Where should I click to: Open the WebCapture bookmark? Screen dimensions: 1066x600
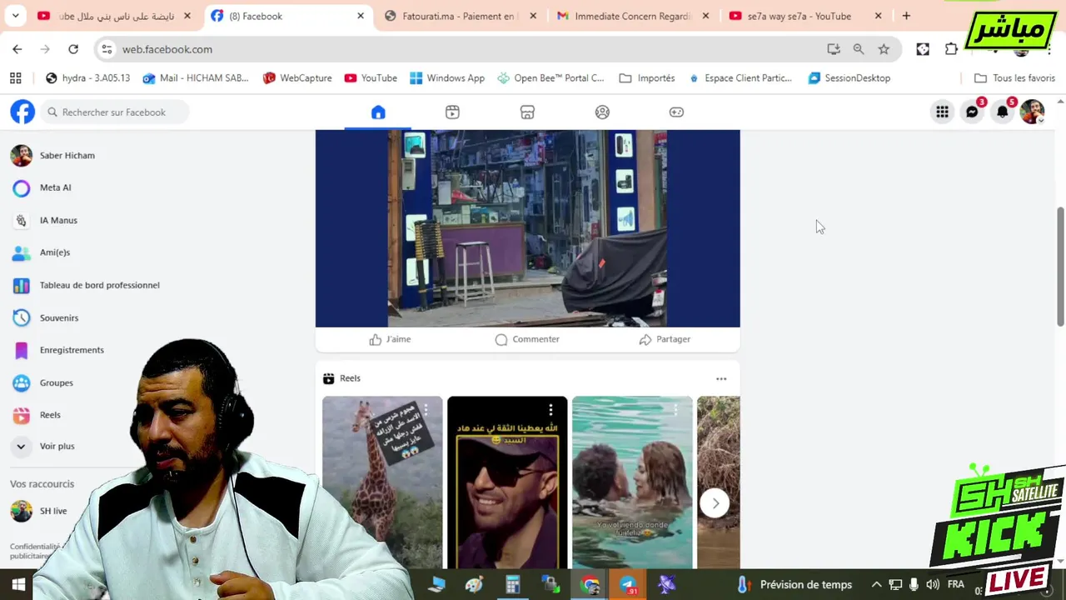click(x=297, y=77)
